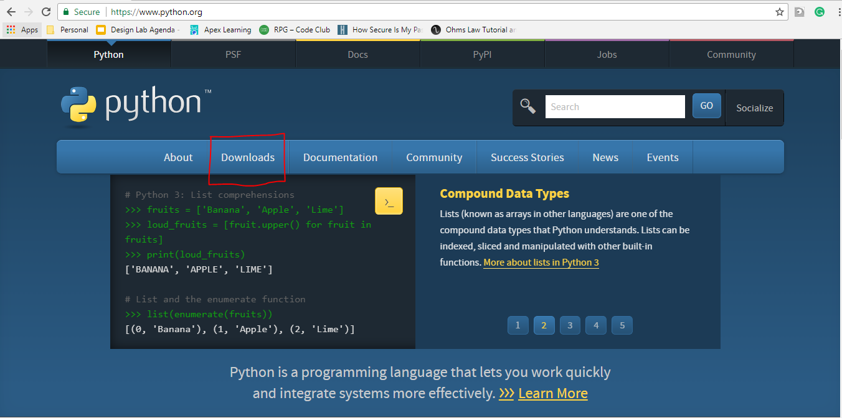Select the Python top tab

(x=109, y=54)
